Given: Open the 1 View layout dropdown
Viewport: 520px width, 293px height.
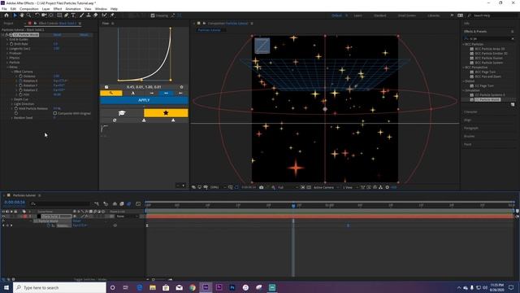Looking at the screenshot, I should pos(350,187).
